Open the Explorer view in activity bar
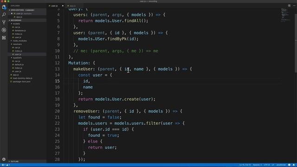297x167 pixels. (4, 7)
